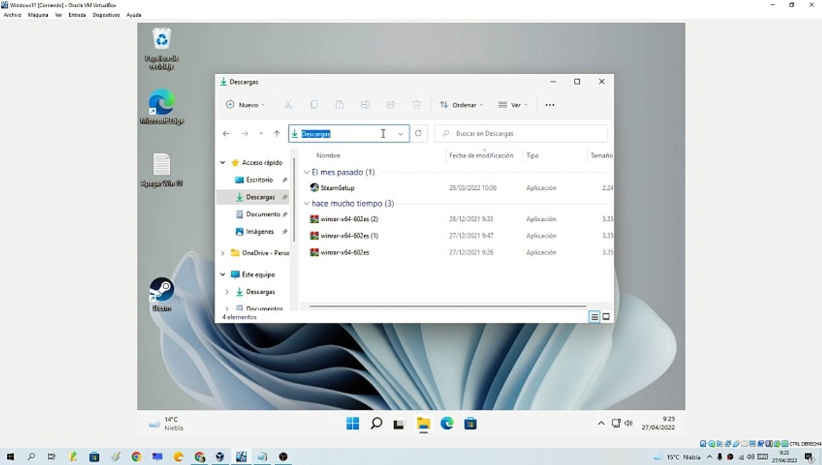Open Task View on the taskbar

click(x=399, y=424)
